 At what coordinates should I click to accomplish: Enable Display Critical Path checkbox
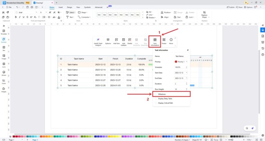tap(156, 103)
